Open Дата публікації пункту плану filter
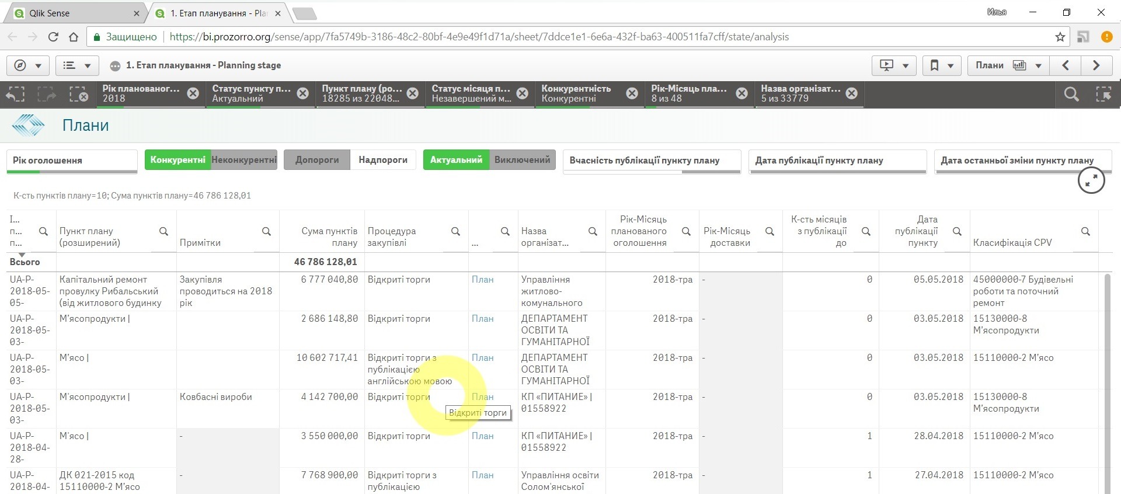Viewport: 1121px width, 494px height. [x=837, y=161]
